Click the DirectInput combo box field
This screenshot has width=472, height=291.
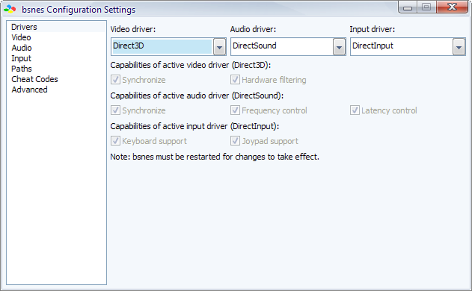[x=408, y=47]
